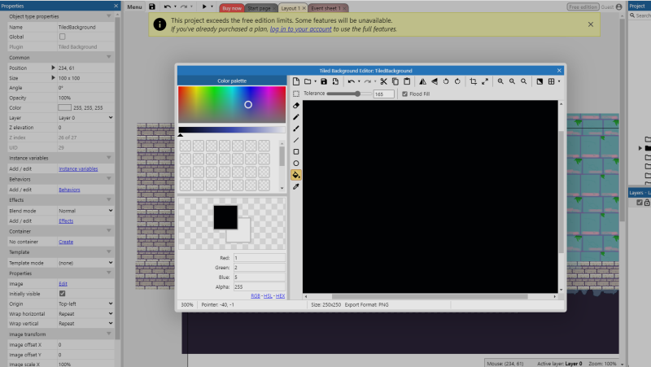Open the Menu button
This screenshot has width=651, height=367.
pyautogui.click(x=134, y=7)
